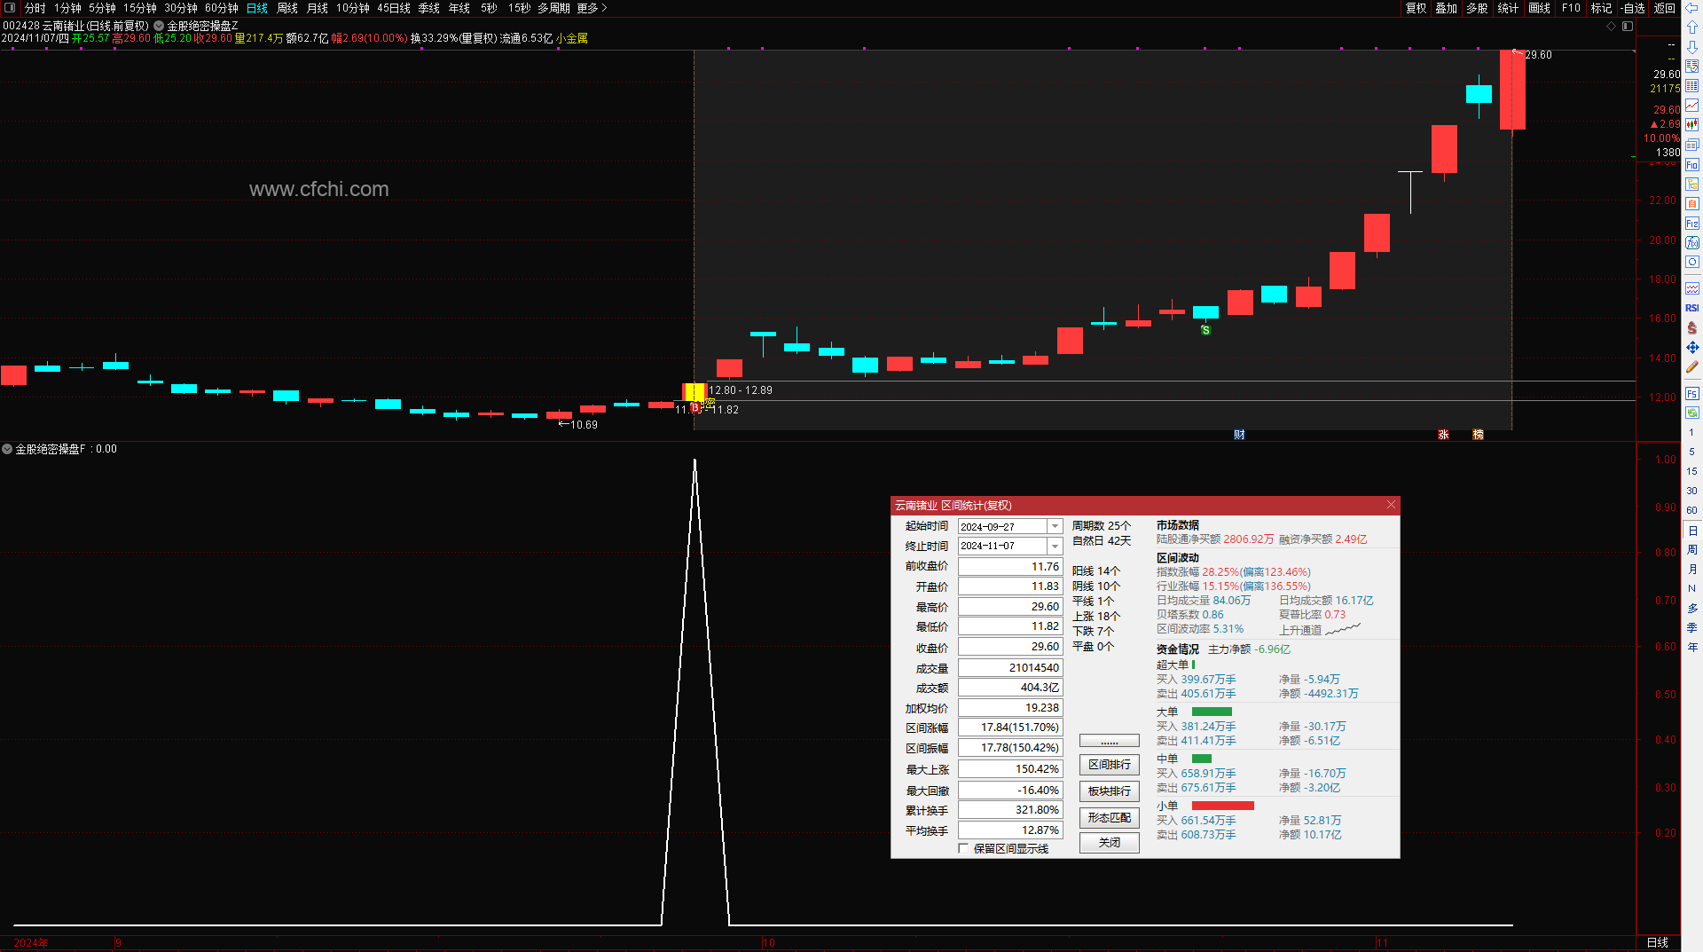The height and width of the screenshot is (952, 1703).
Task: Click the diamond icon at chart top-right
Action: coord(1612,27)
